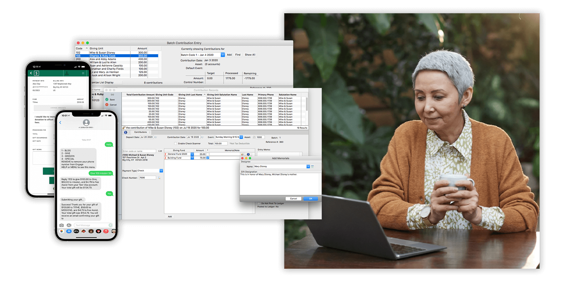Click the red X delete icon for General Fund 2020
This screenshot has height=282, width=564.
166,154
